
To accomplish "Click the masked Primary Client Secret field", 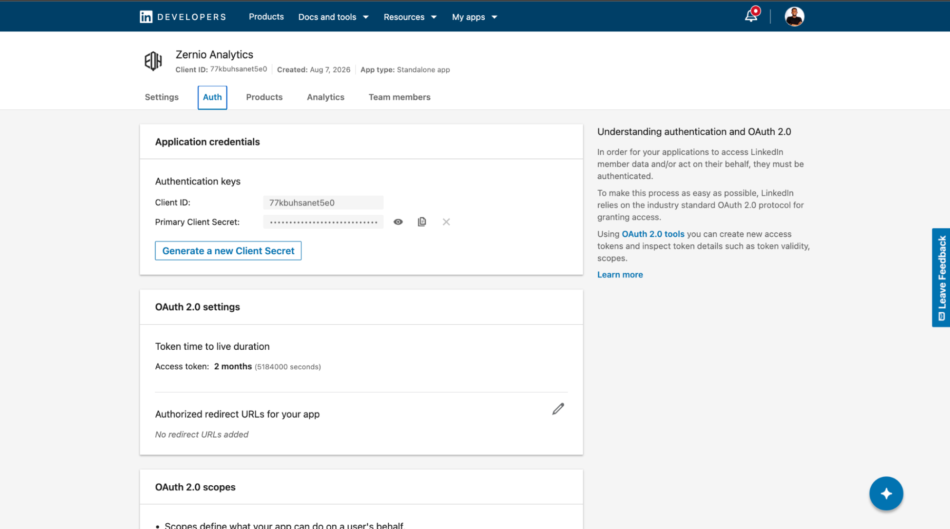I will [x=323, y=222].
